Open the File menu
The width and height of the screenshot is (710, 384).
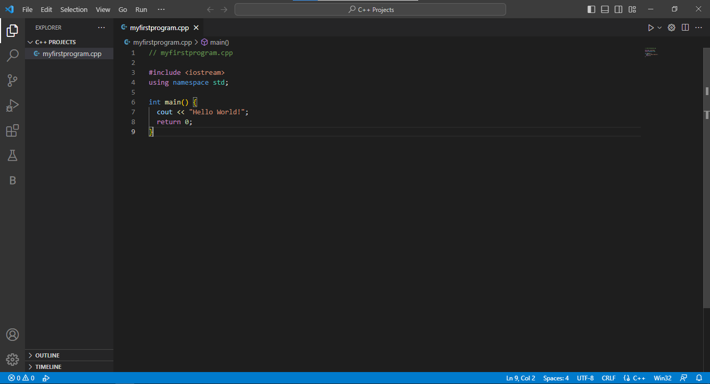pos(28,9)
